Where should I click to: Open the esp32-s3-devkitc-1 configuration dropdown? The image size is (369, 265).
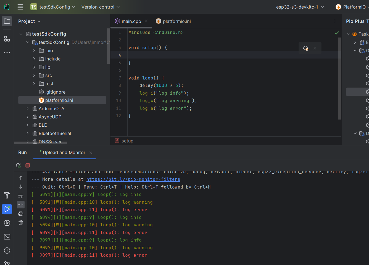pos(300,7)
